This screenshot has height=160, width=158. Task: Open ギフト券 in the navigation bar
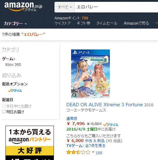point(84,23)
